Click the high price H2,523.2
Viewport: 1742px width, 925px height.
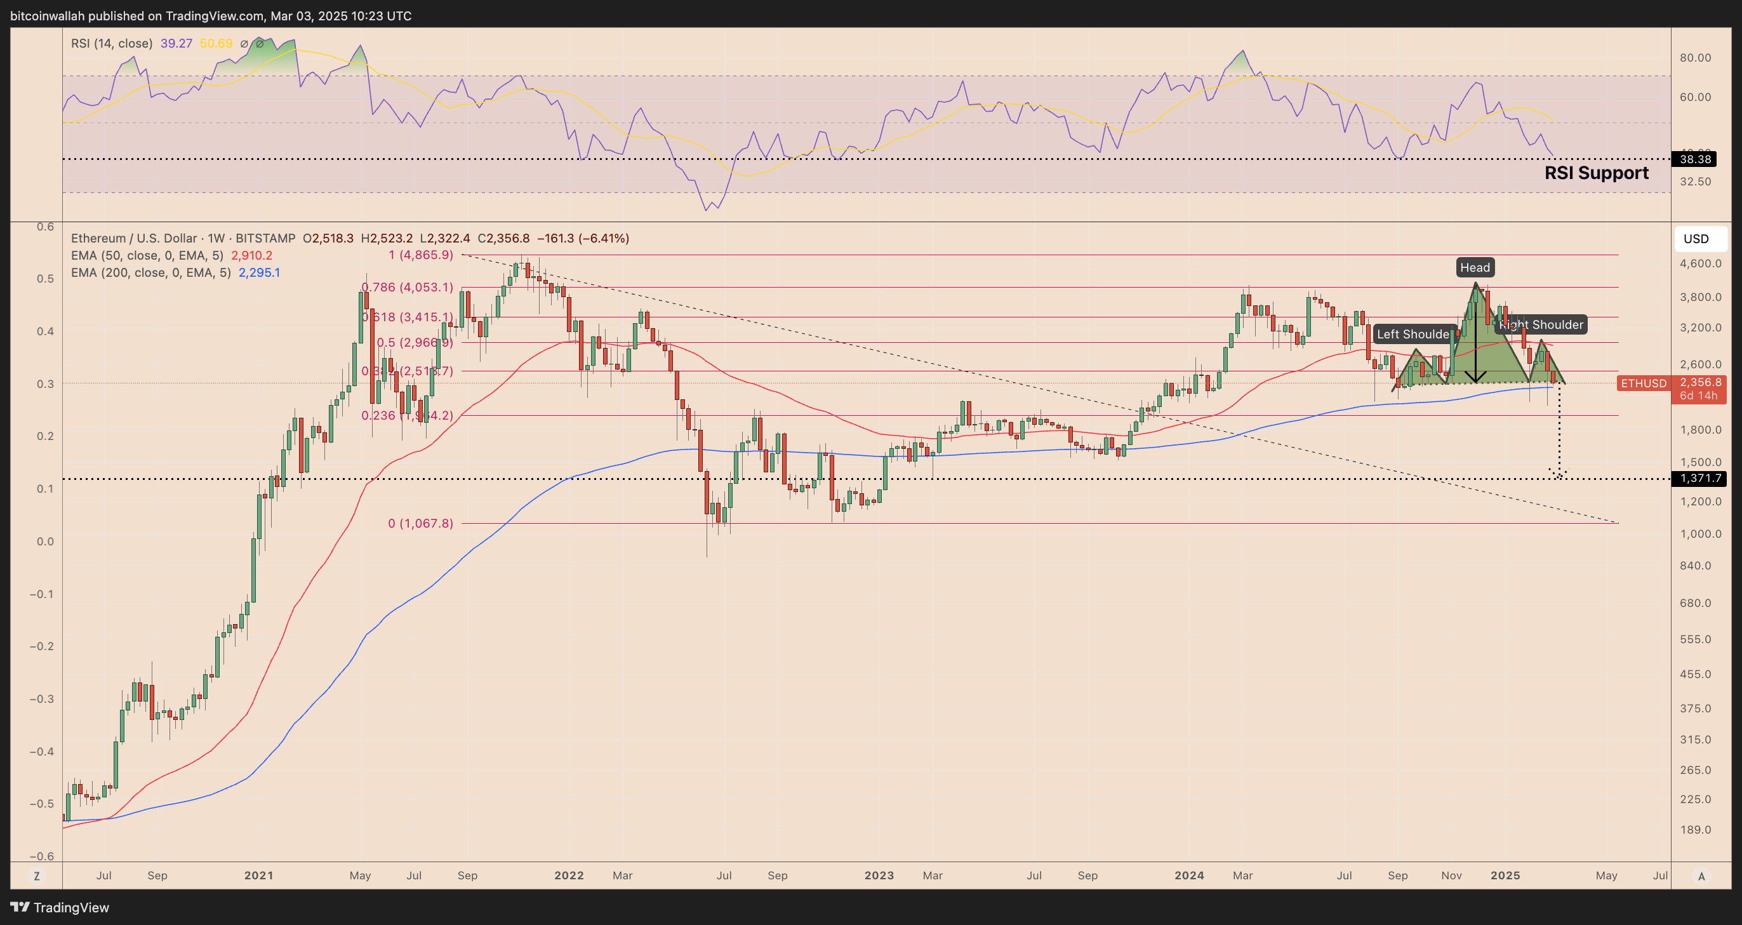tap(387, 238)
